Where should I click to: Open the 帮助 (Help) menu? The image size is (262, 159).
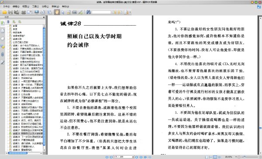click(x=65, y=7)
